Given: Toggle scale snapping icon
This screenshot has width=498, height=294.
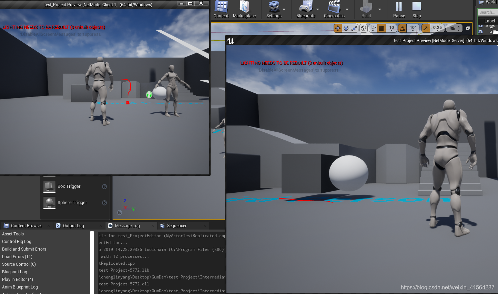Looking at the screenshot, I should 426,28.
